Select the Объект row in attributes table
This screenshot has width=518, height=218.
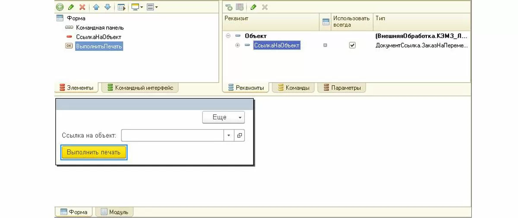347,36
